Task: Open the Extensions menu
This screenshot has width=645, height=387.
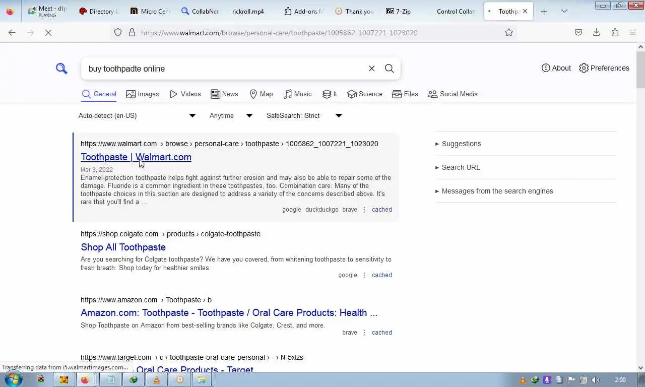Action: click(x=615, y=33)
